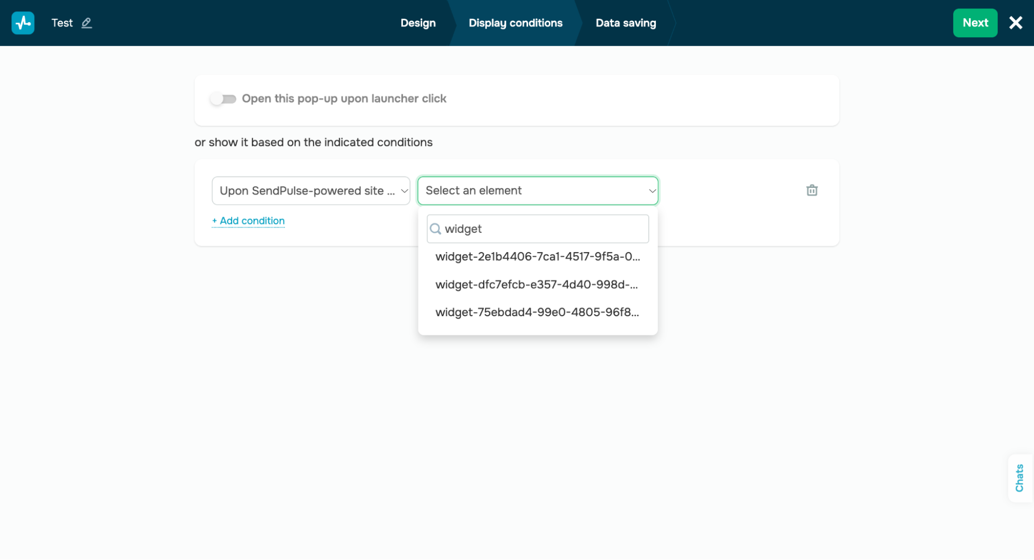Image resolution: width=1034 pixels, height=560 pixels.
Task: Click the Test pop-up name
Action: (62, 23)
